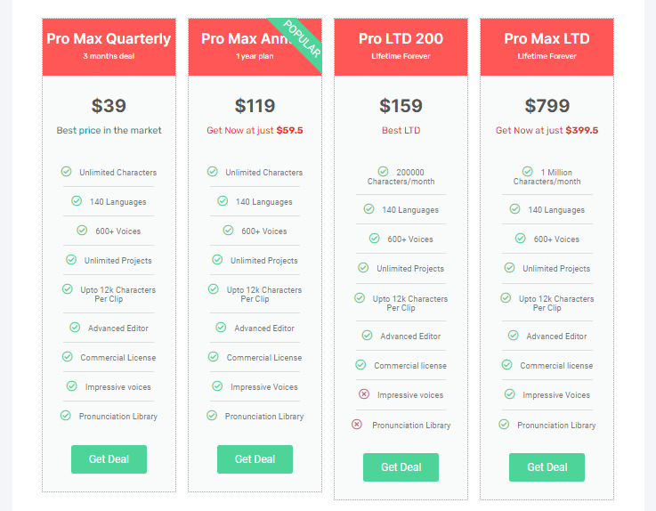Click the $159 price of Pro LTD 200

pos(401,106)
